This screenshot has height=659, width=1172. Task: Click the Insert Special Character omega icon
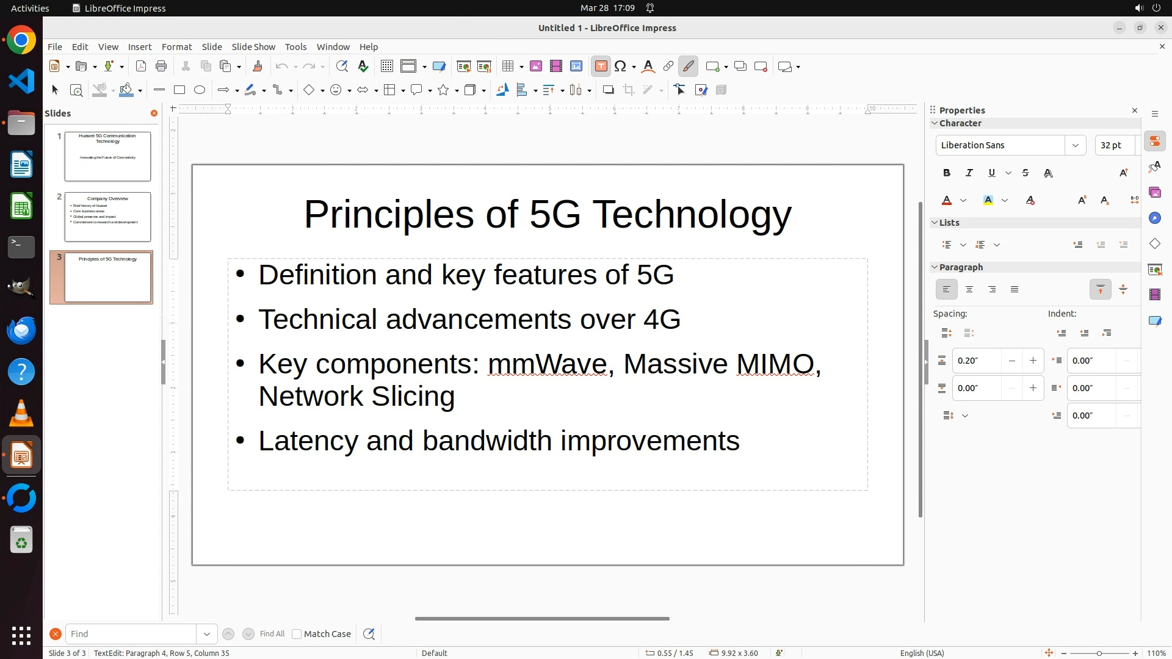[620, 67]
